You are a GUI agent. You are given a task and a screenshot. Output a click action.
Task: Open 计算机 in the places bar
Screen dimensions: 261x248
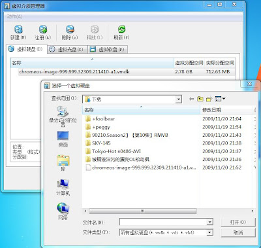coord(63,187)
